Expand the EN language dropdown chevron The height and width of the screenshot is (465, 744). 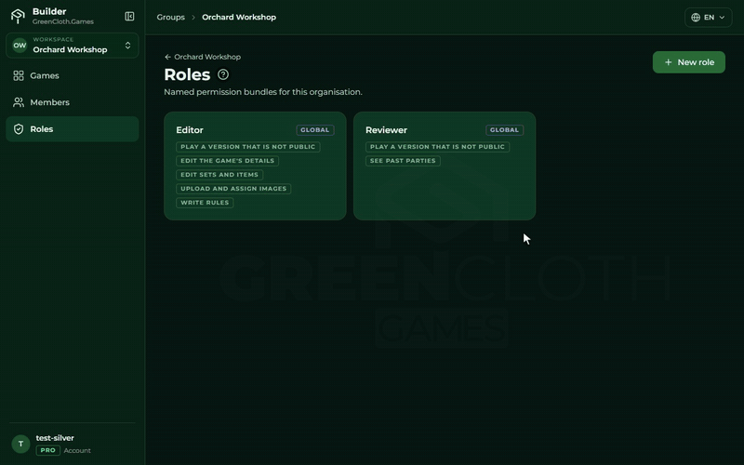[x=722, y=17]
